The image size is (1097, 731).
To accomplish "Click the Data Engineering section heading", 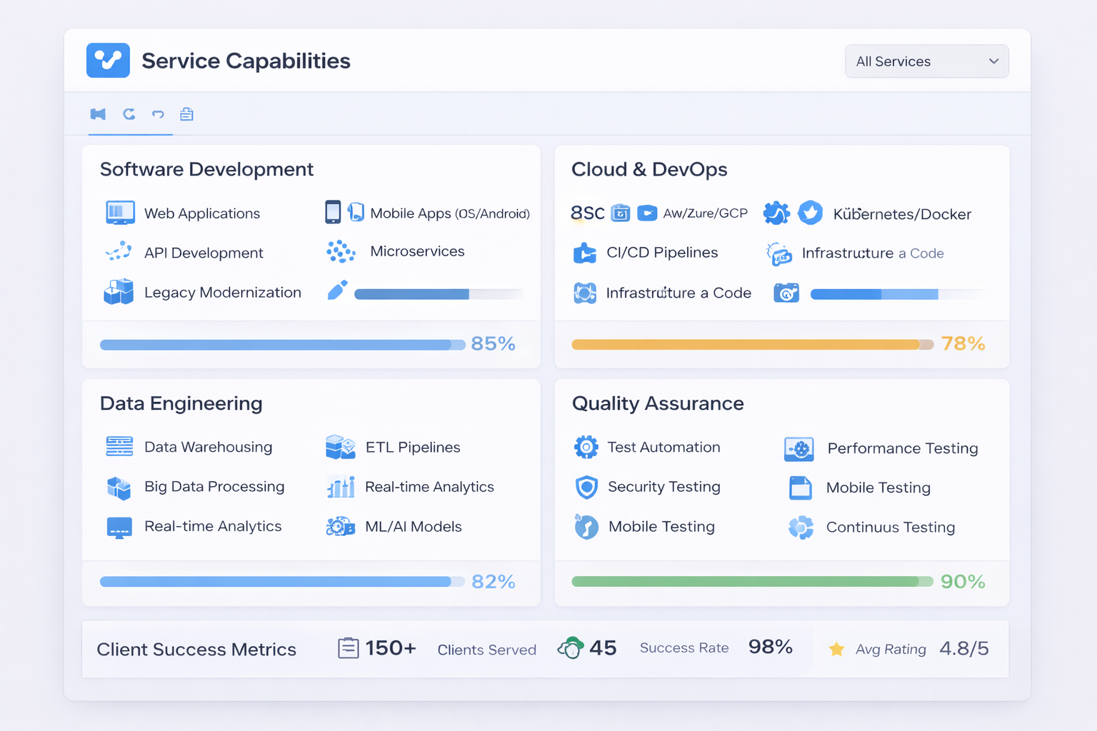I will 181,403.
